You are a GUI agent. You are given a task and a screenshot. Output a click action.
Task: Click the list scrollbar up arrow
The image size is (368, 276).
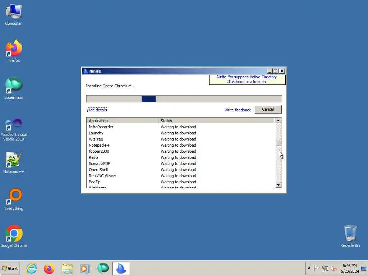coord(278,120)
